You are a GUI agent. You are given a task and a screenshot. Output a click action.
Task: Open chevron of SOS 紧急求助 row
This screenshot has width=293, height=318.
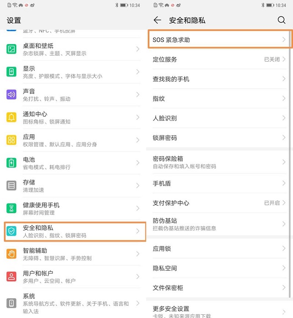click(284, 39)
